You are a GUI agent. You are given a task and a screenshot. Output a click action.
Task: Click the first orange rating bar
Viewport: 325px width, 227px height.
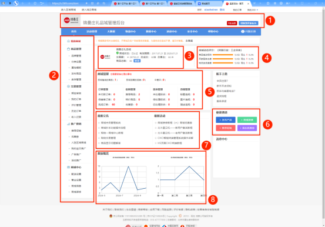click(x=223, y=55)
